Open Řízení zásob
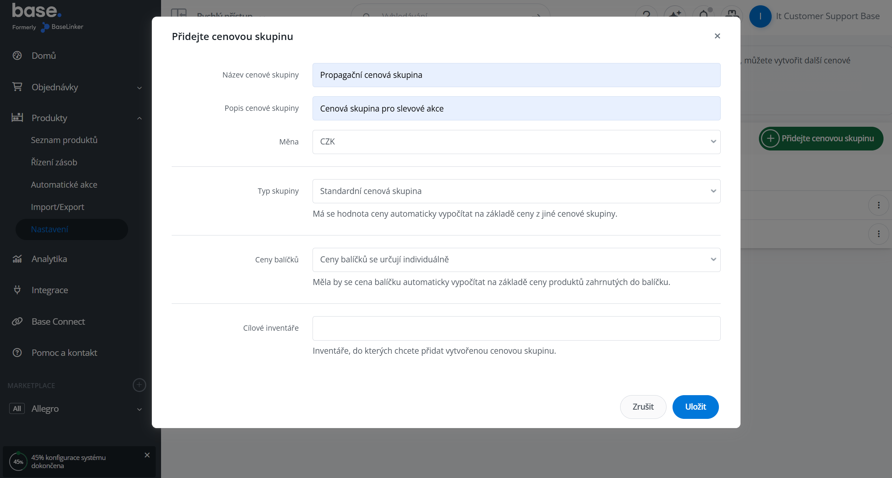Image resolution: width=892 pixels, height=478 pixels. 54,163
